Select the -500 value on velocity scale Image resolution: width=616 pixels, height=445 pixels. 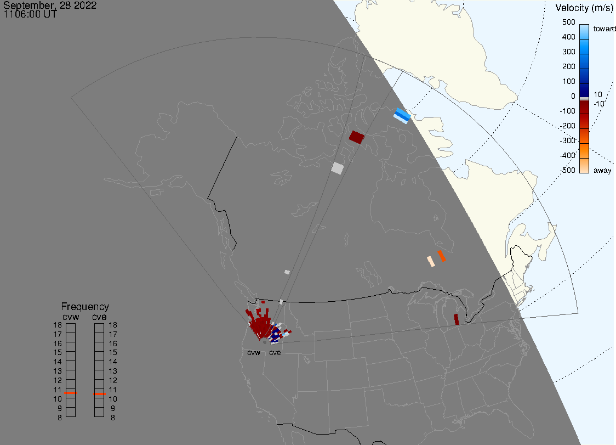[567, 170]
